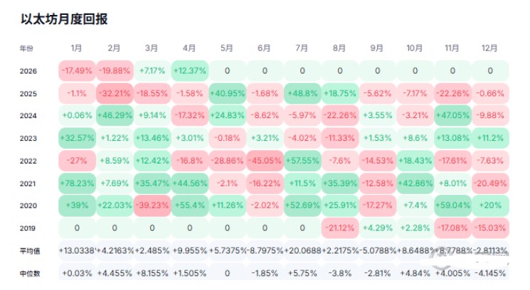Click the -32.21% cell in 2025
530x290 pixels.
115,93
